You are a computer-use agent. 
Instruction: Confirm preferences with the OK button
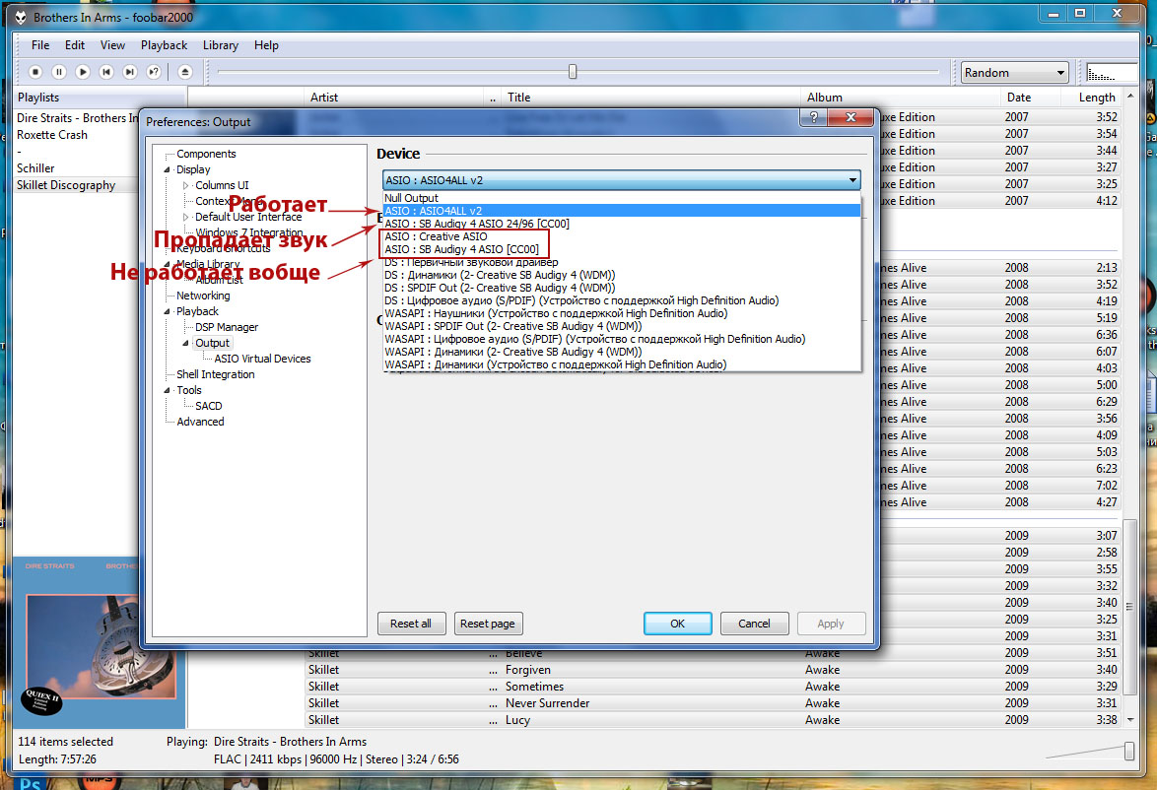677,624
